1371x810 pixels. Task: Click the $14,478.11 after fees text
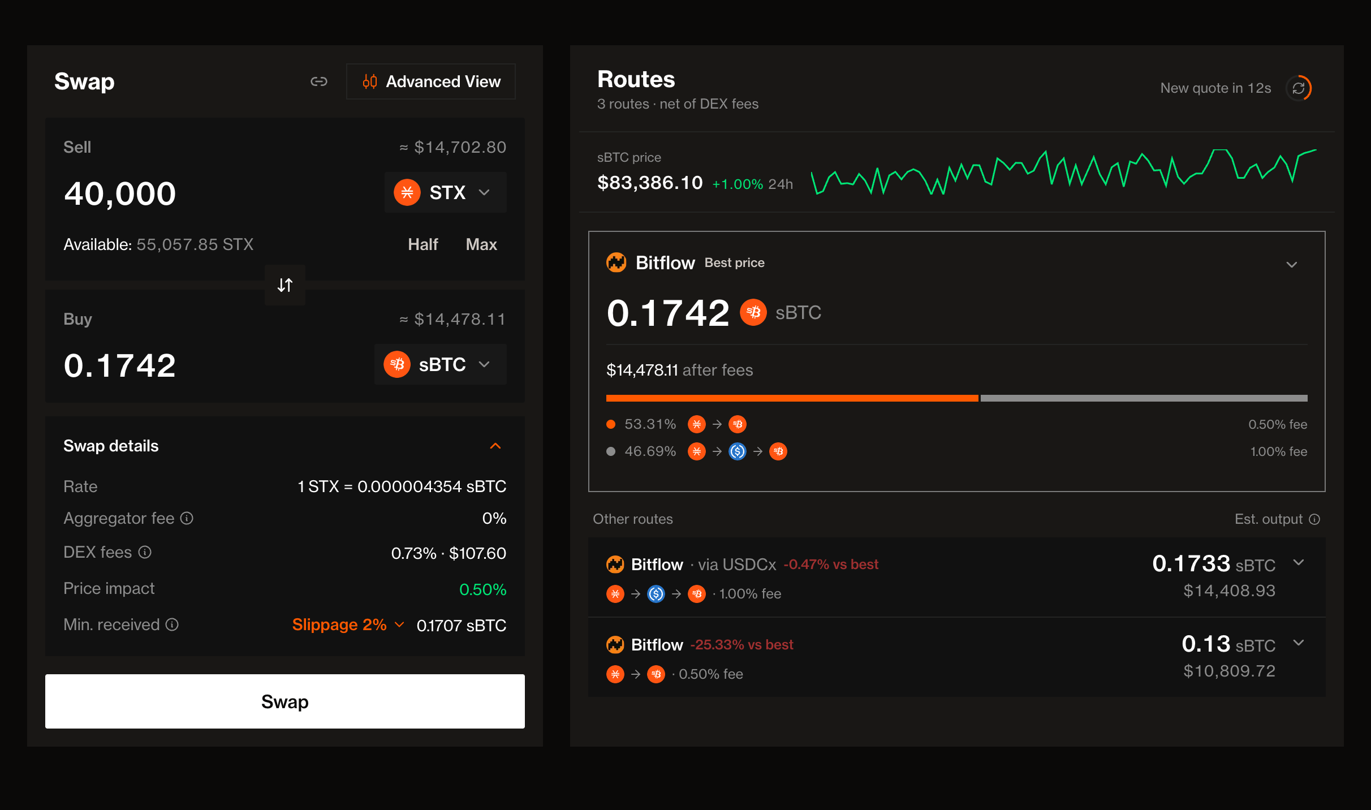coord(680,370)
